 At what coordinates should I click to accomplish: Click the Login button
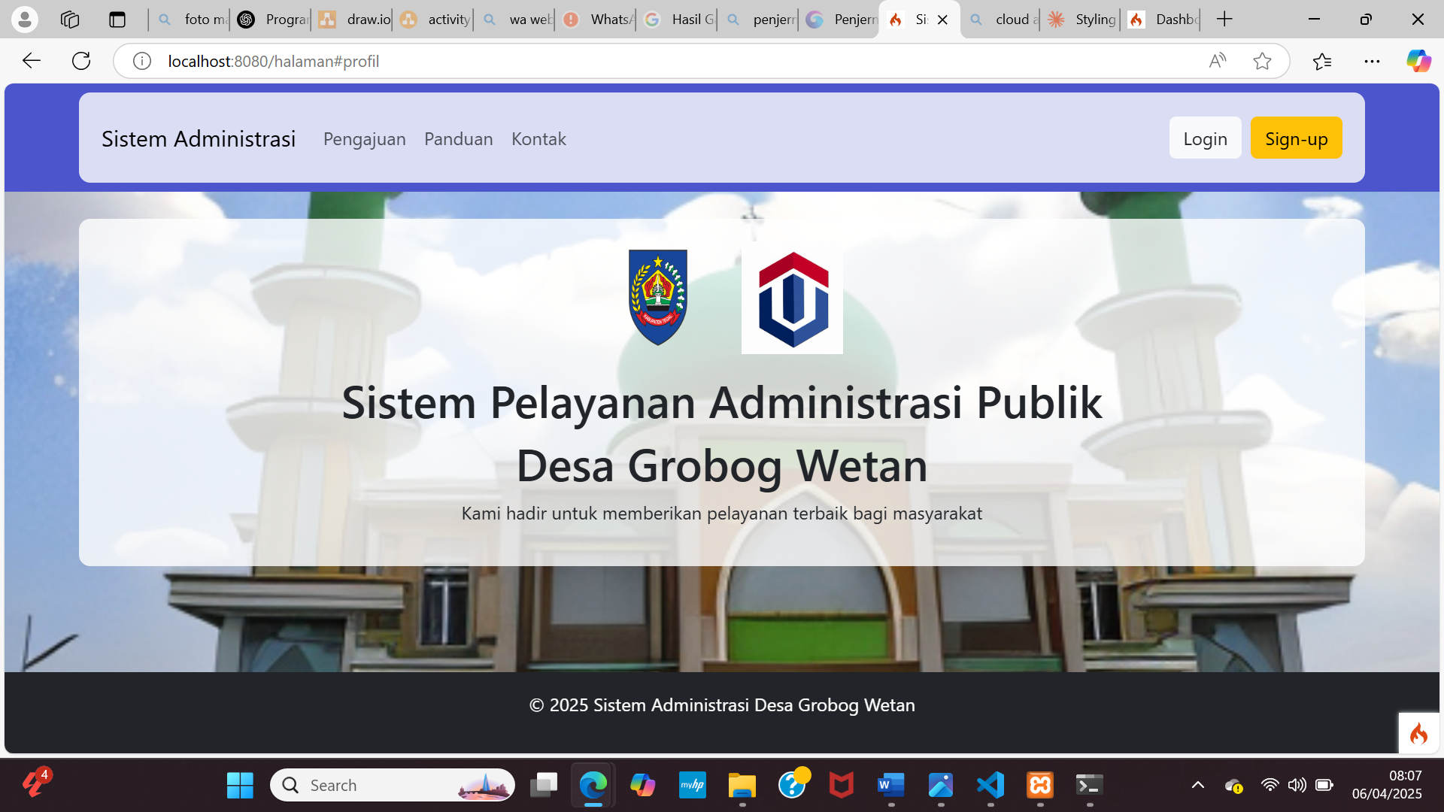tap(1205, 138)
